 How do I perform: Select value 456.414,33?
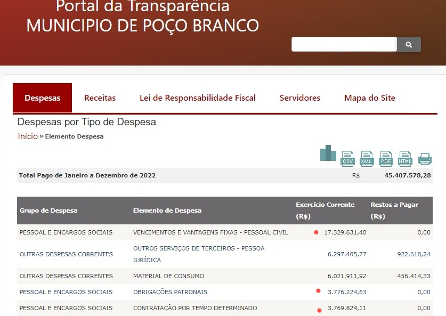(x=413, y=276)
